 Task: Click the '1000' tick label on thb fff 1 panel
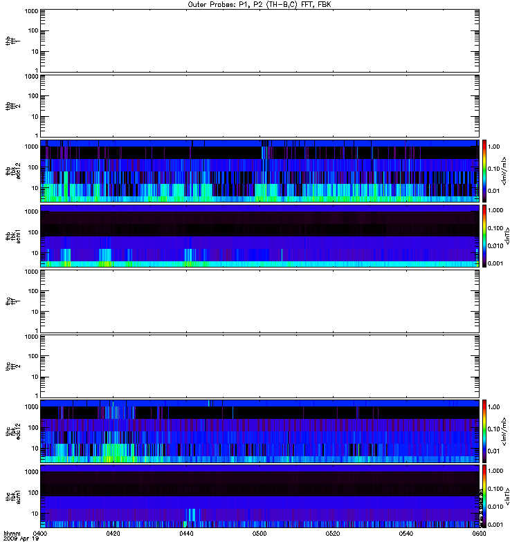pyautogui.click(x=31, y=11)
